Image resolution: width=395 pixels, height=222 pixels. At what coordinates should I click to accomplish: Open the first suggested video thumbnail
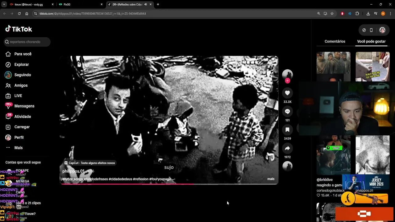333,66
